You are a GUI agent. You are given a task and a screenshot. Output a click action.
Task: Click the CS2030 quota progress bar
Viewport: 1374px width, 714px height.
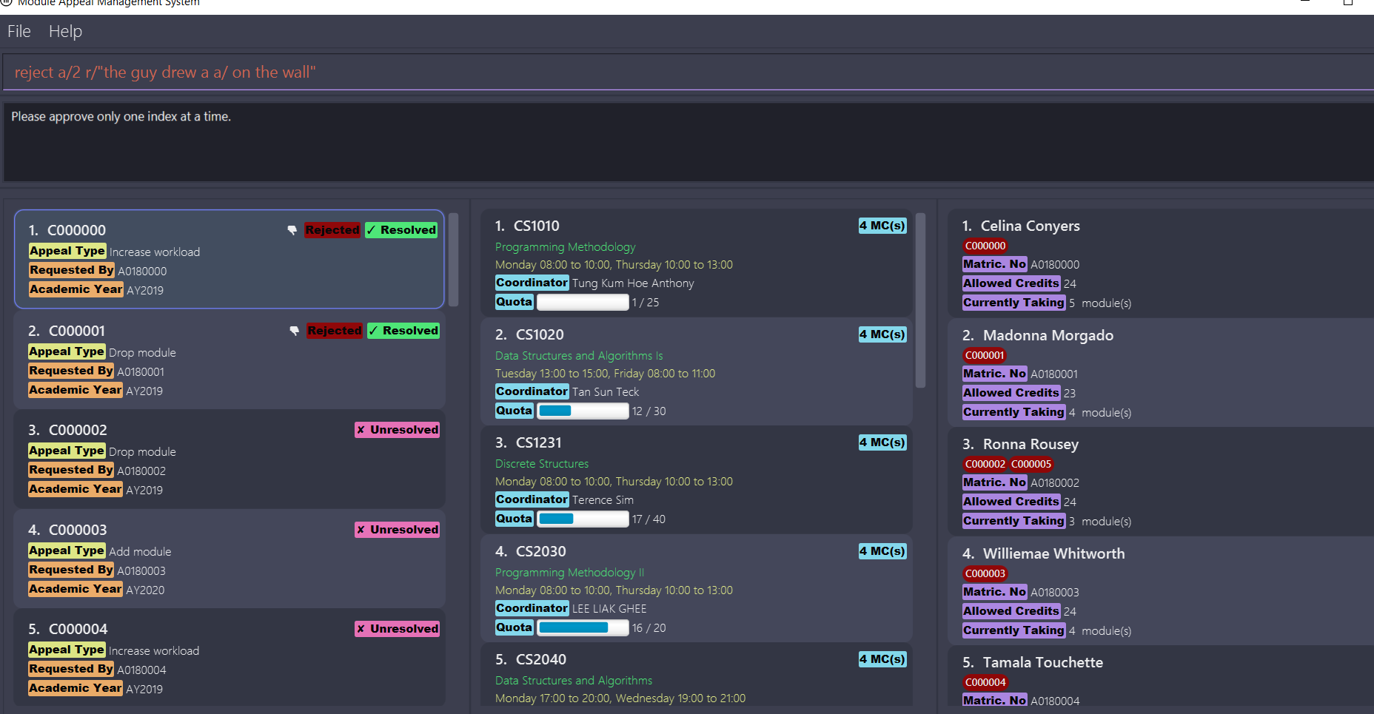[x=583, y=628]
